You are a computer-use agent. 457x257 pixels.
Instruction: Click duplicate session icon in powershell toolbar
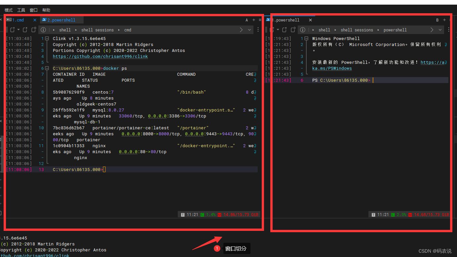[293, 30]
